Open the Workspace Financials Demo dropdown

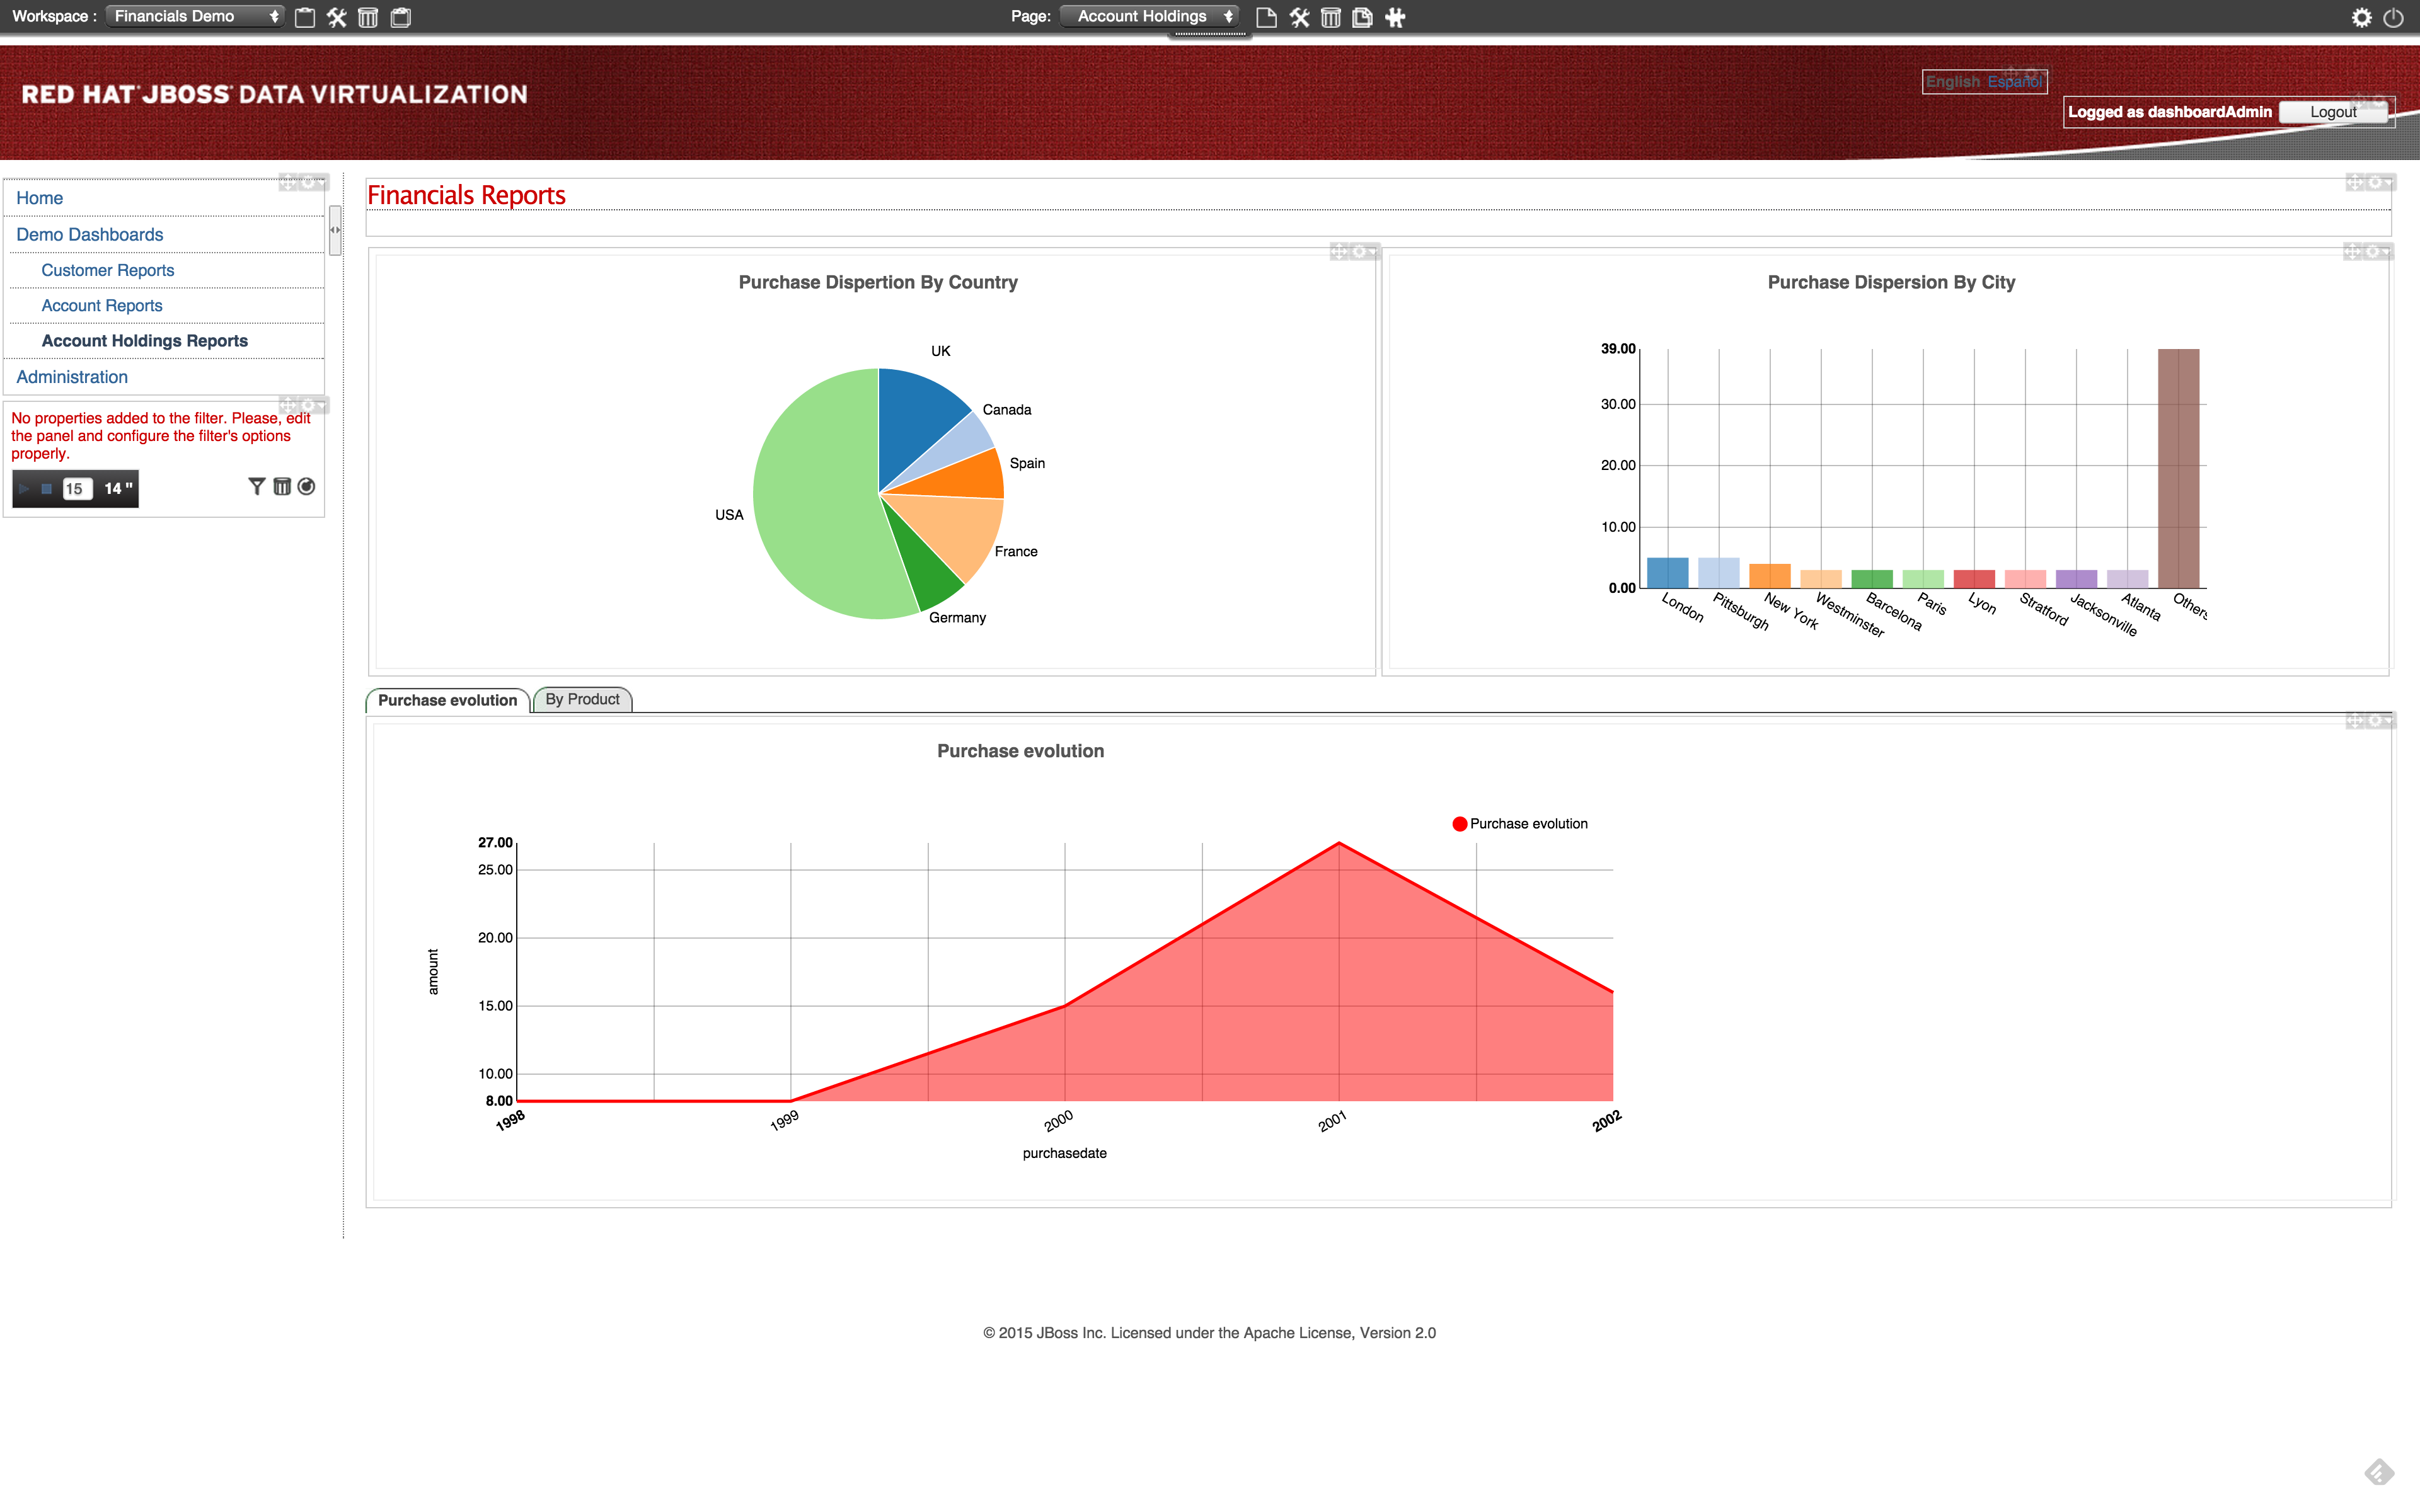(195, 16)
